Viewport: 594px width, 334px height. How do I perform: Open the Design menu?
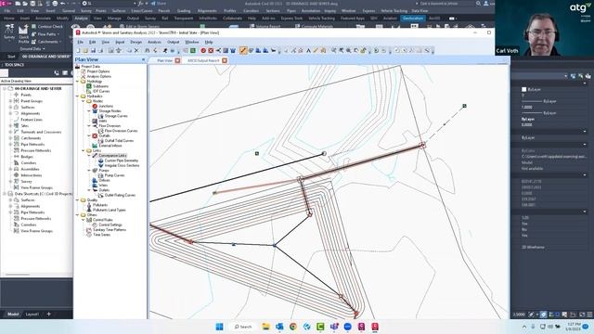pos(136,42)
